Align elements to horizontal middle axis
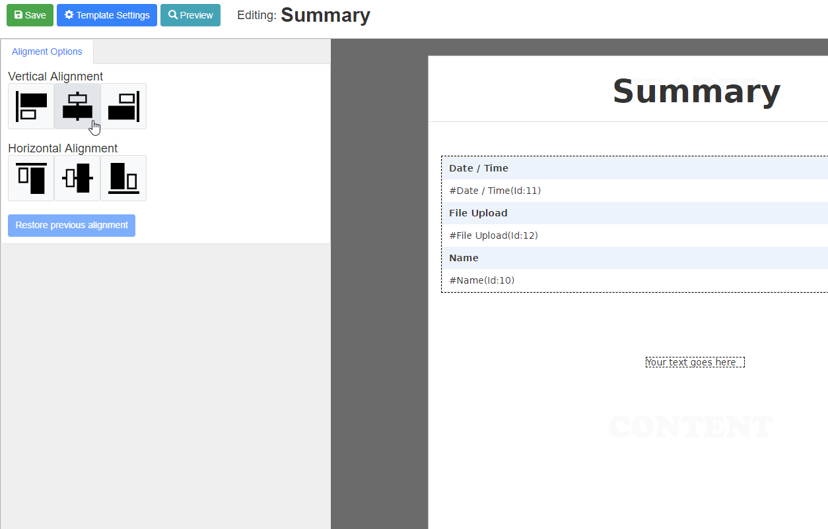828x529 pixels. click(x=77, y=178)
